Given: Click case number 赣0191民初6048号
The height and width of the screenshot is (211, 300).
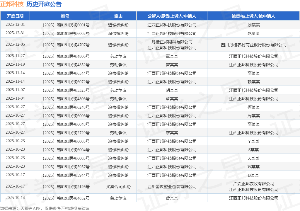Looking at the screenshot, I should click(66, 124).
